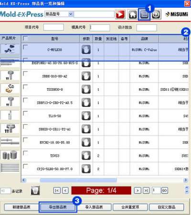Click the red play search arrow button
The height and width of the screenshot is (215, 191).
coord(120,14)
